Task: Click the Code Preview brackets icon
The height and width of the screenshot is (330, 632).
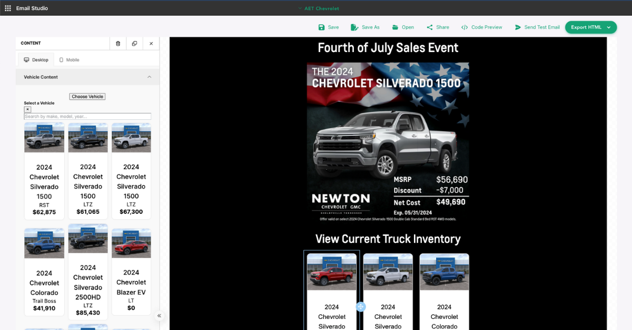Action: click(465, 27)
